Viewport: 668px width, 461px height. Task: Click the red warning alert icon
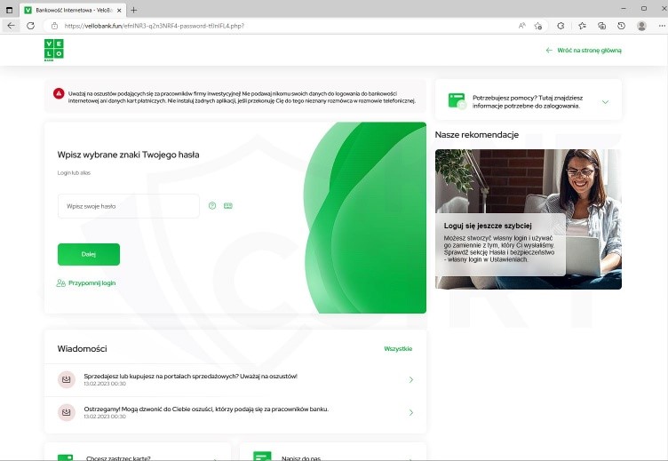coord(58,93)
